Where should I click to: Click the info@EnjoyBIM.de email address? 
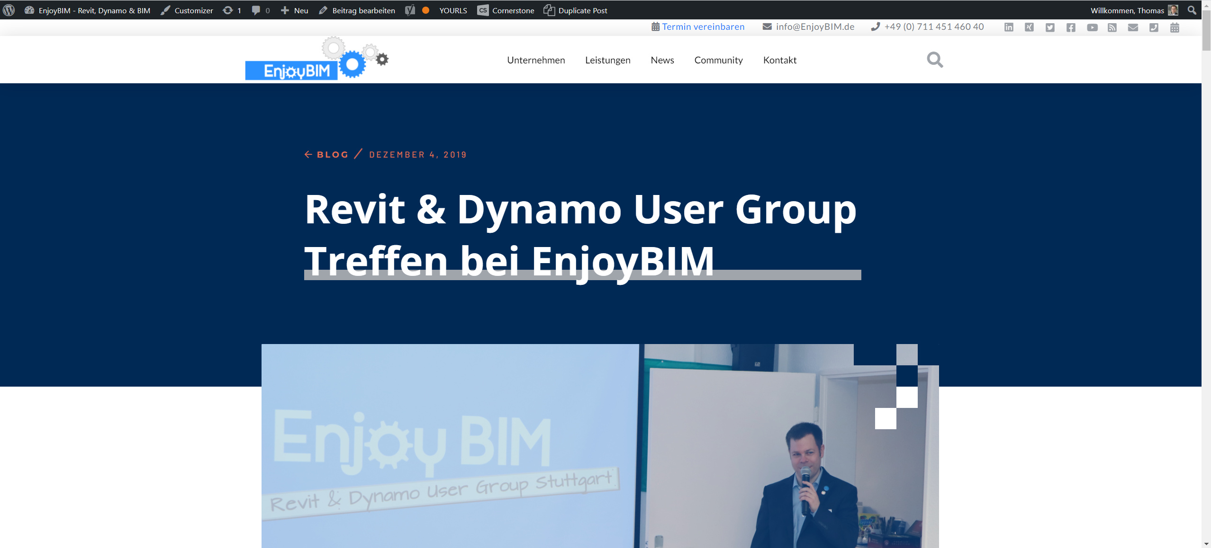tap(815, 27)
